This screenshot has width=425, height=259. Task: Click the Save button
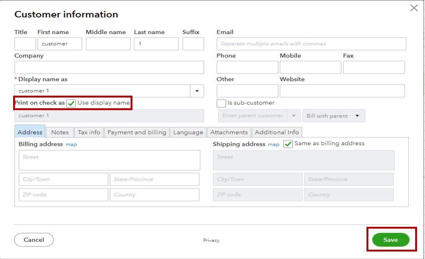(x=390, y=240)
